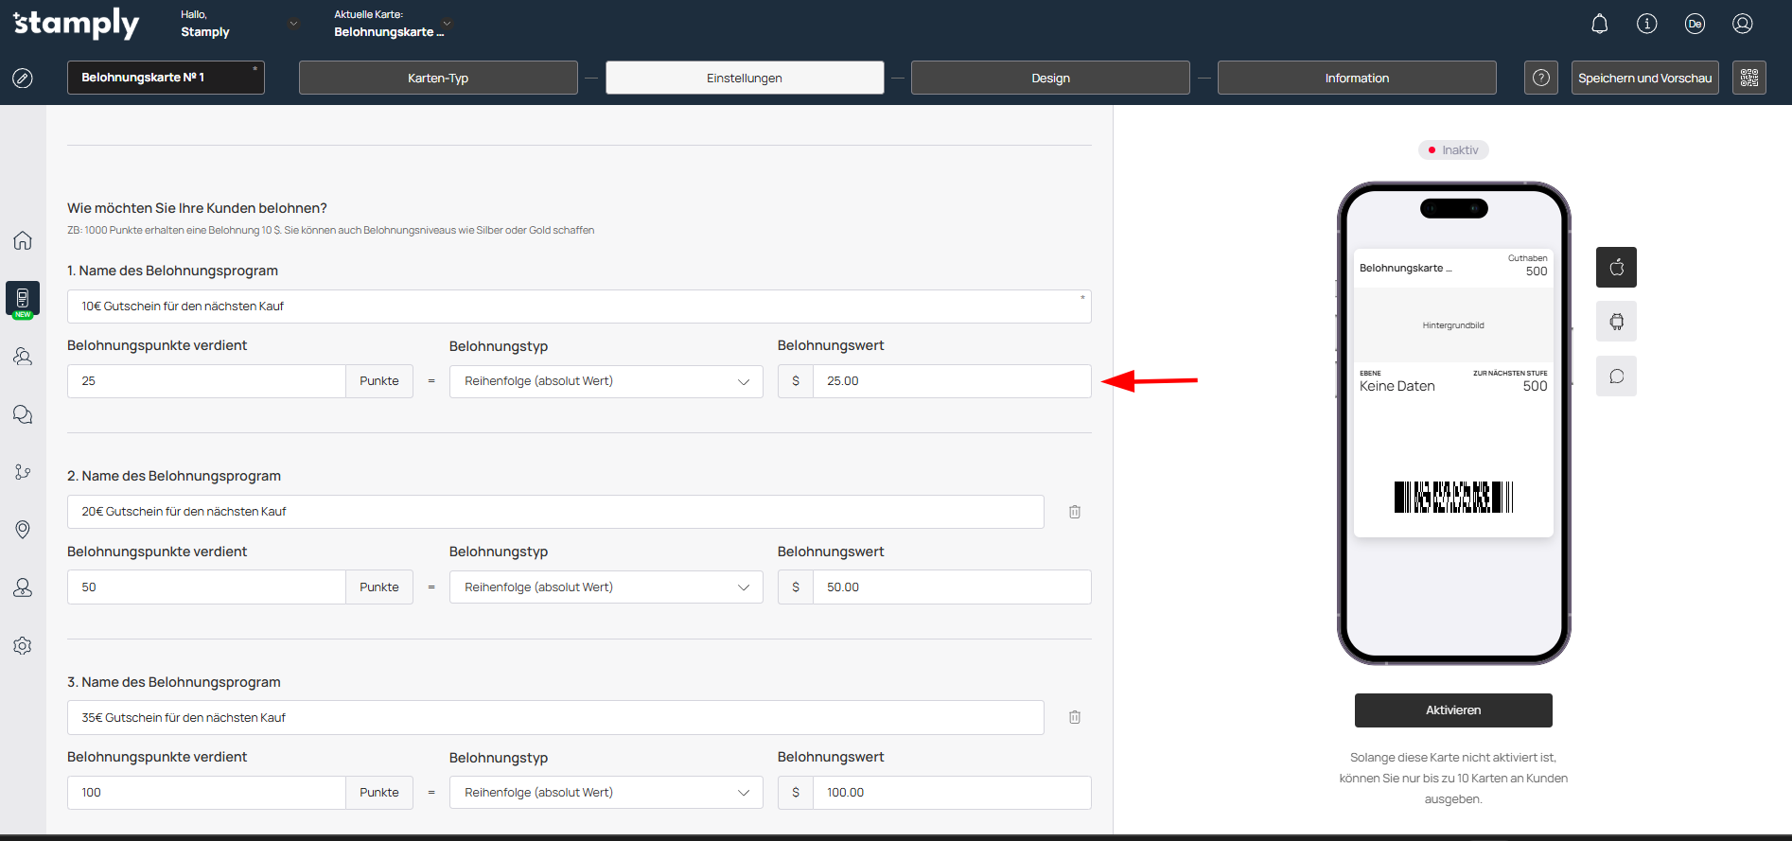Image resolution: width=1792 pixels, height=841 pixels.
Task: Open the chat bubble preview icon
Action: (1616, 377)
